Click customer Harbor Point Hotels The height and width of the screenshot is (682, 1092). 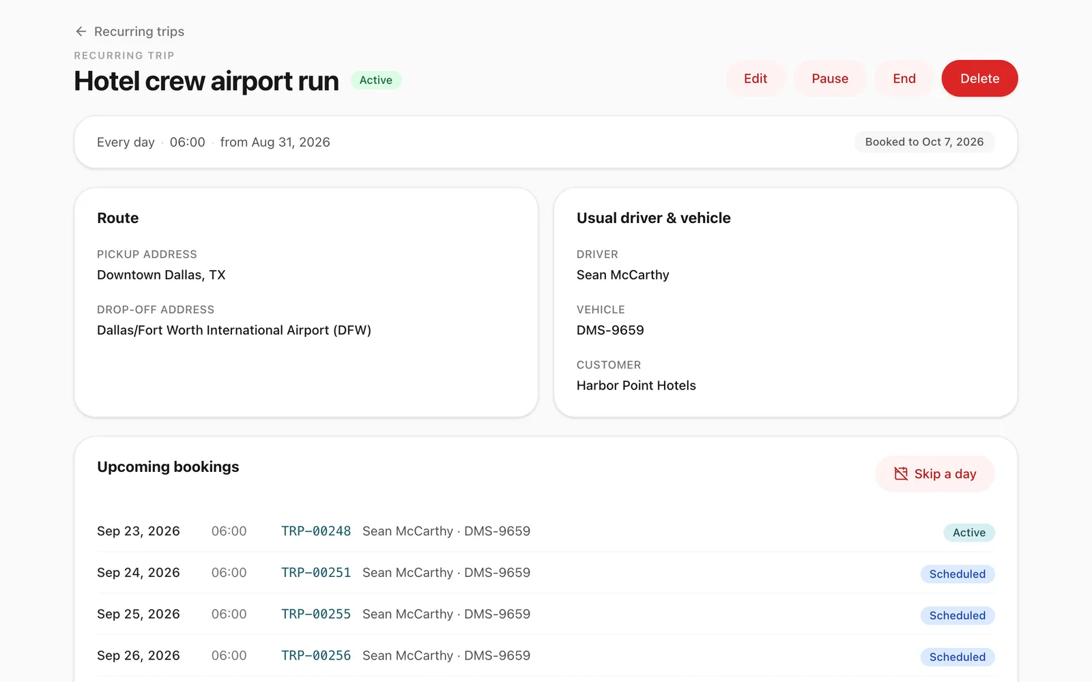click(x=636, y=385)
